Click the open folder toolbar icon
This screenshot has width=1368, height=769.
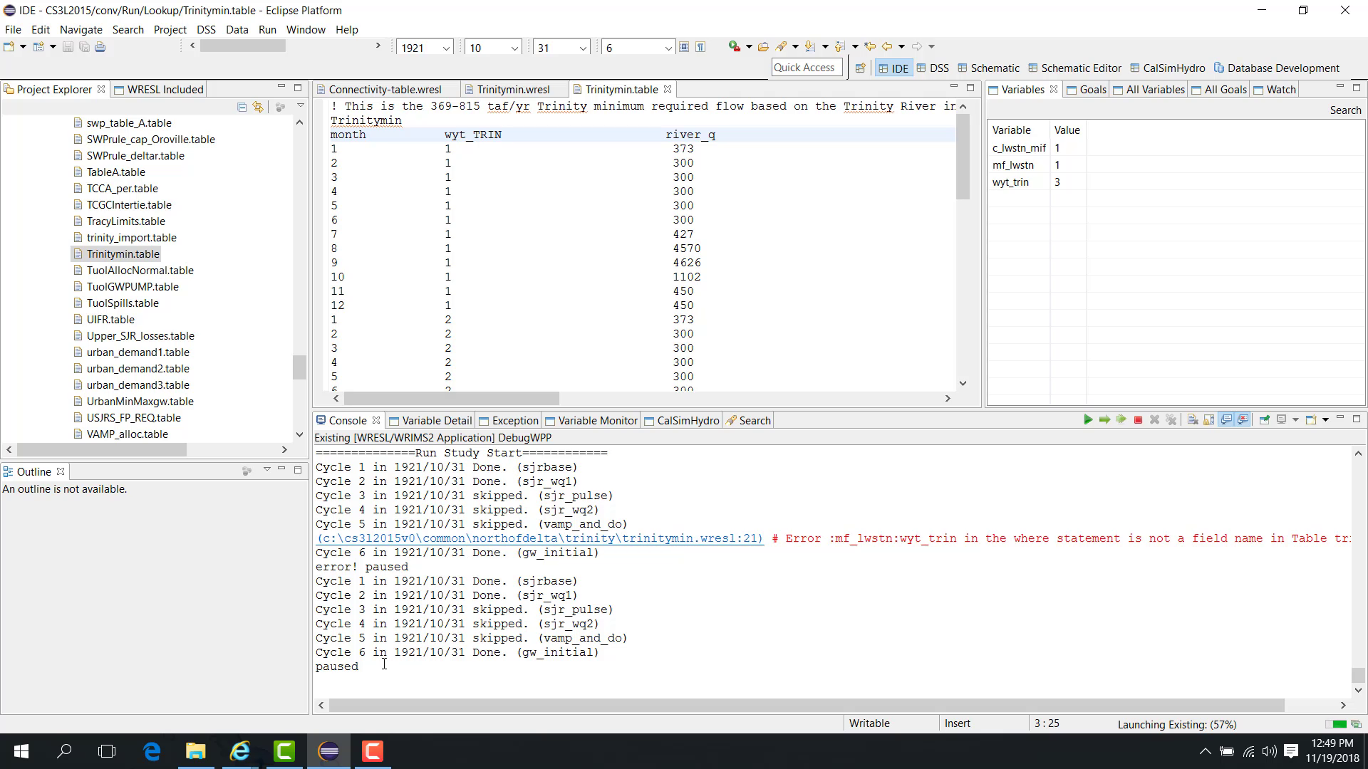(x=763, y=47)
